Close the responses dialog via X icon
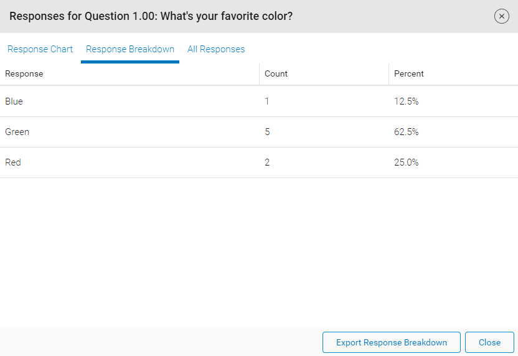Screen dimensions: 518x356 501,16
